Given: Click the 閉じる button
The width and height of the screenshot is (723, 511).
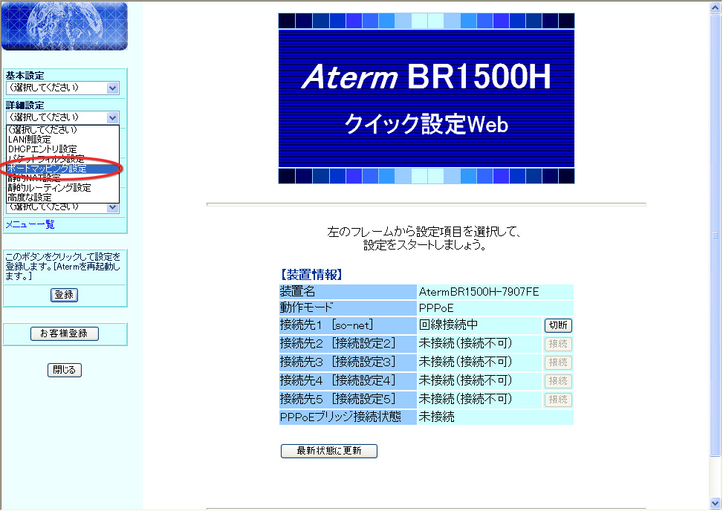Looking at the screenshot, I should pos(65,370).
